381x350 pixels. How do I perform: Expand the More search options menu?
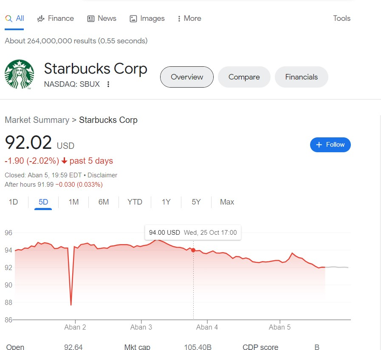[x=189, y=18]
